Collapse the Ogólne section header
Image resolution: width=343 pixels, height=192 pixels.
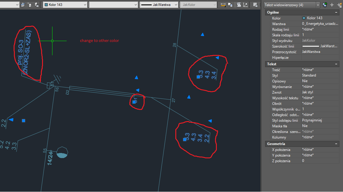click(336, 12)
